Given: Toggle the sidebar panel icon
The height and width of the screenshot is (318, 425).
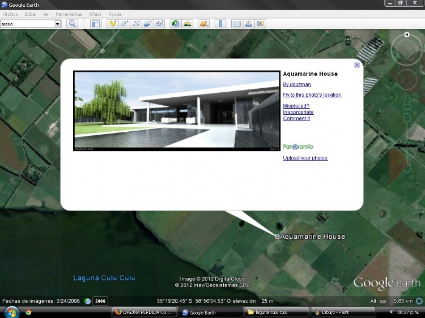Looking at the screenshot, I should [x=96, y=24].
